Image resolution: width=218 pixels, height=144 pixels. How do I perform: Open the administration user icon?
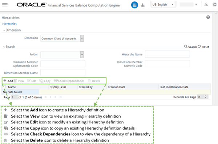point(143,5)
